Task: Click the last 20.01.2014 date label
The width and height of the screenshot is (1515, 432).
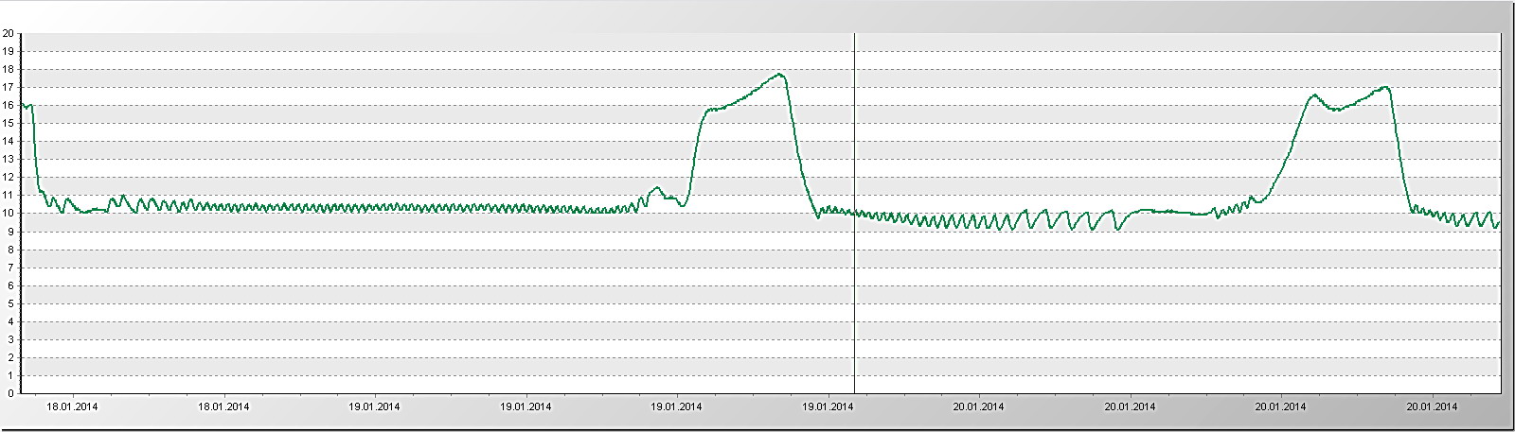Action: pos(1432,407)
